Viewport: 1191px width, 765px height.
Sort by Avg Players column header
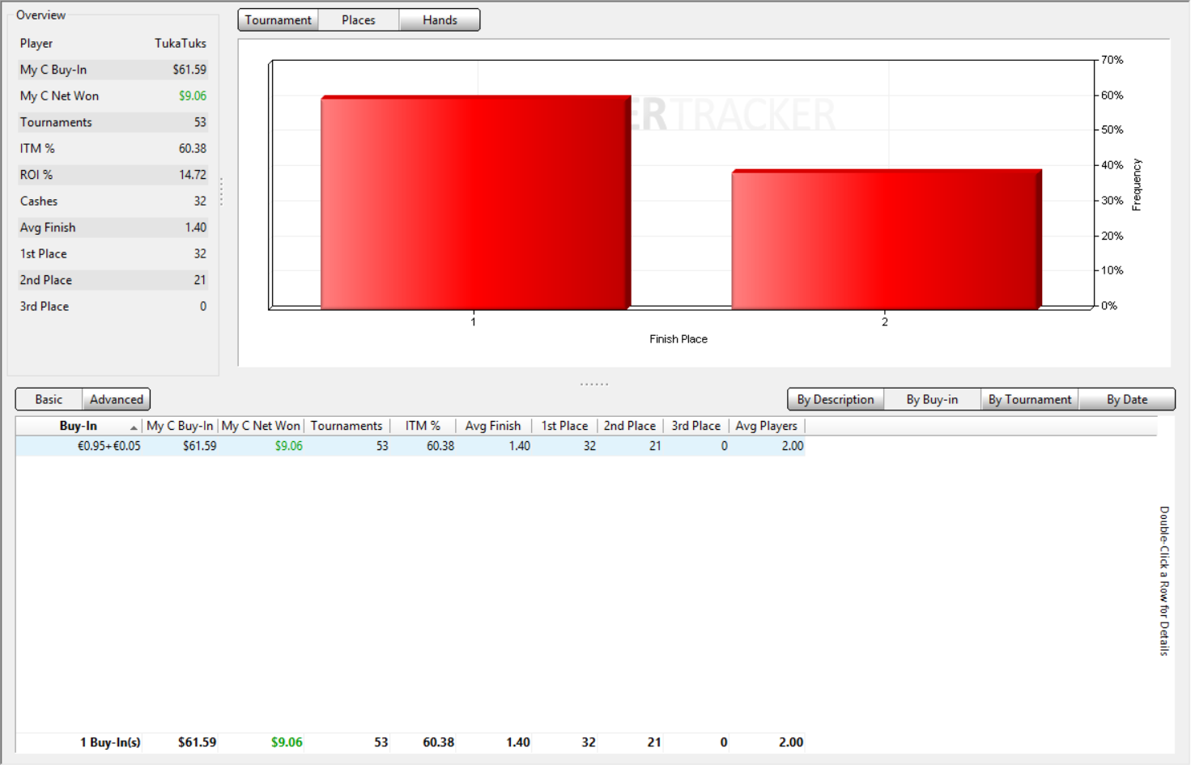pyautogui.click(x=766, y=426)
